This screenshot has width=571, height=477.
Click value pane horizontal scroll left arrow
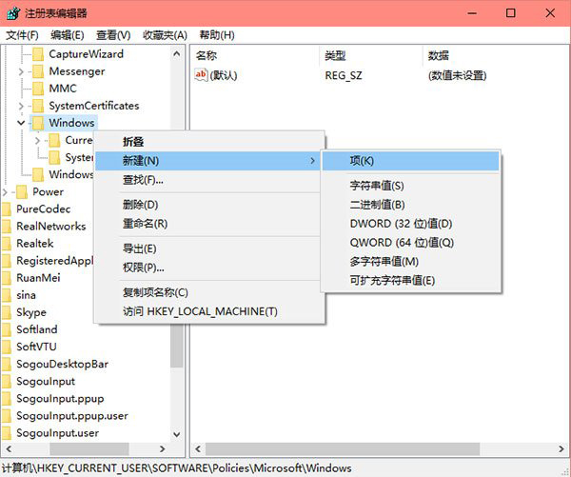click(198, 449)
